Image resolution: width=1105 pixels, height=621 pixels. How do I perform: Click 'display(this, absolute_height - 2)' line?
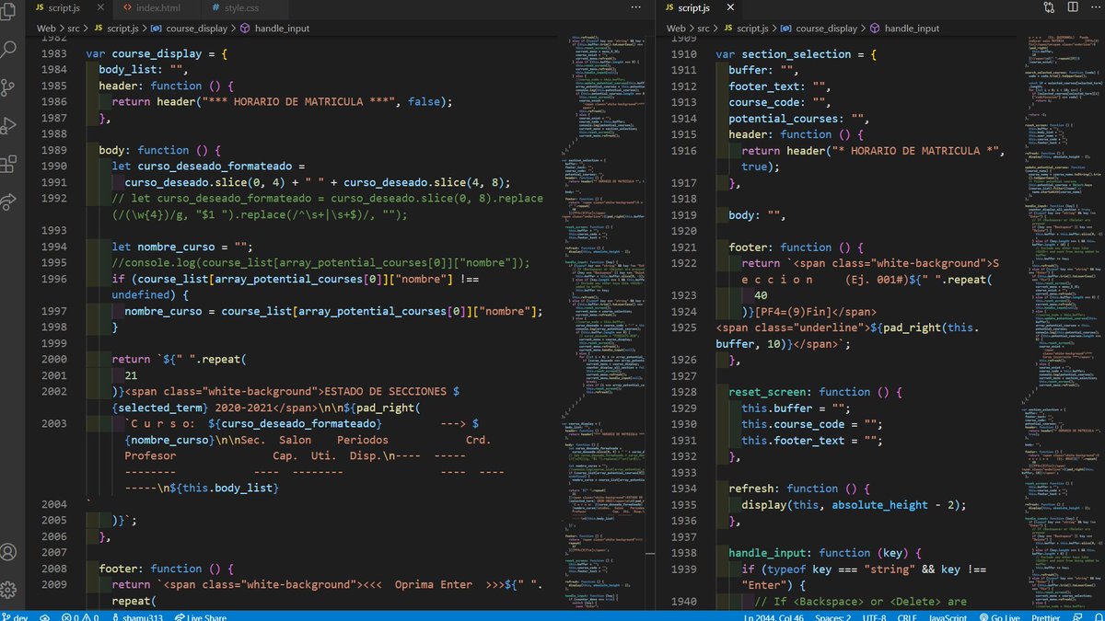(853, 504)
